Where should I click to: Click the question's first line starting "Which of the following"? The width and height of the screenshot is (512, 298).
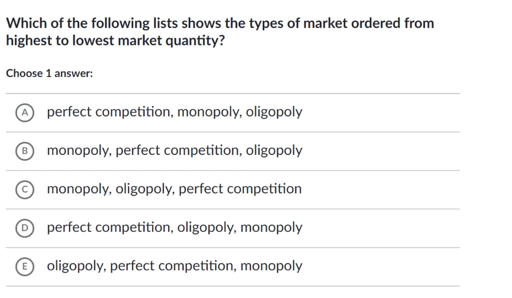[x=220, y=23]
